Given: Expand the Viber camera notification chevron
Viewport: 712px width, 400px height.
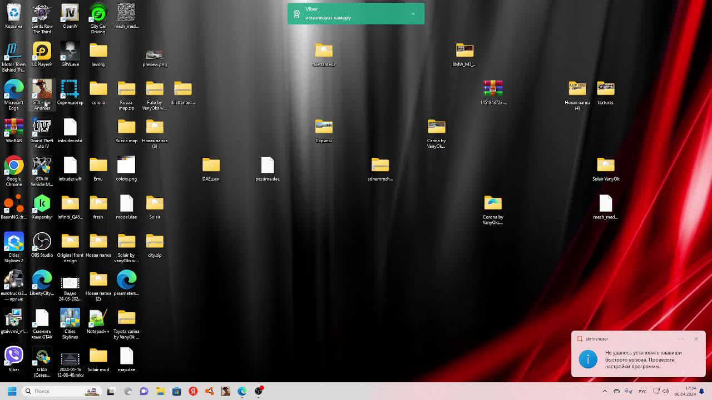Looking at the screenshot, I should [x=413, y=14].
